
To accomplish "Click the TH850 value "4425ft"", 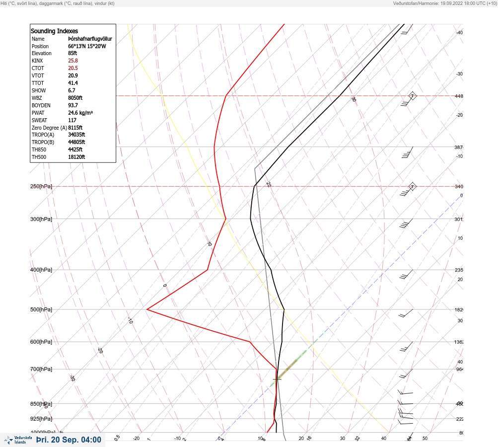I will pos(75,149).
